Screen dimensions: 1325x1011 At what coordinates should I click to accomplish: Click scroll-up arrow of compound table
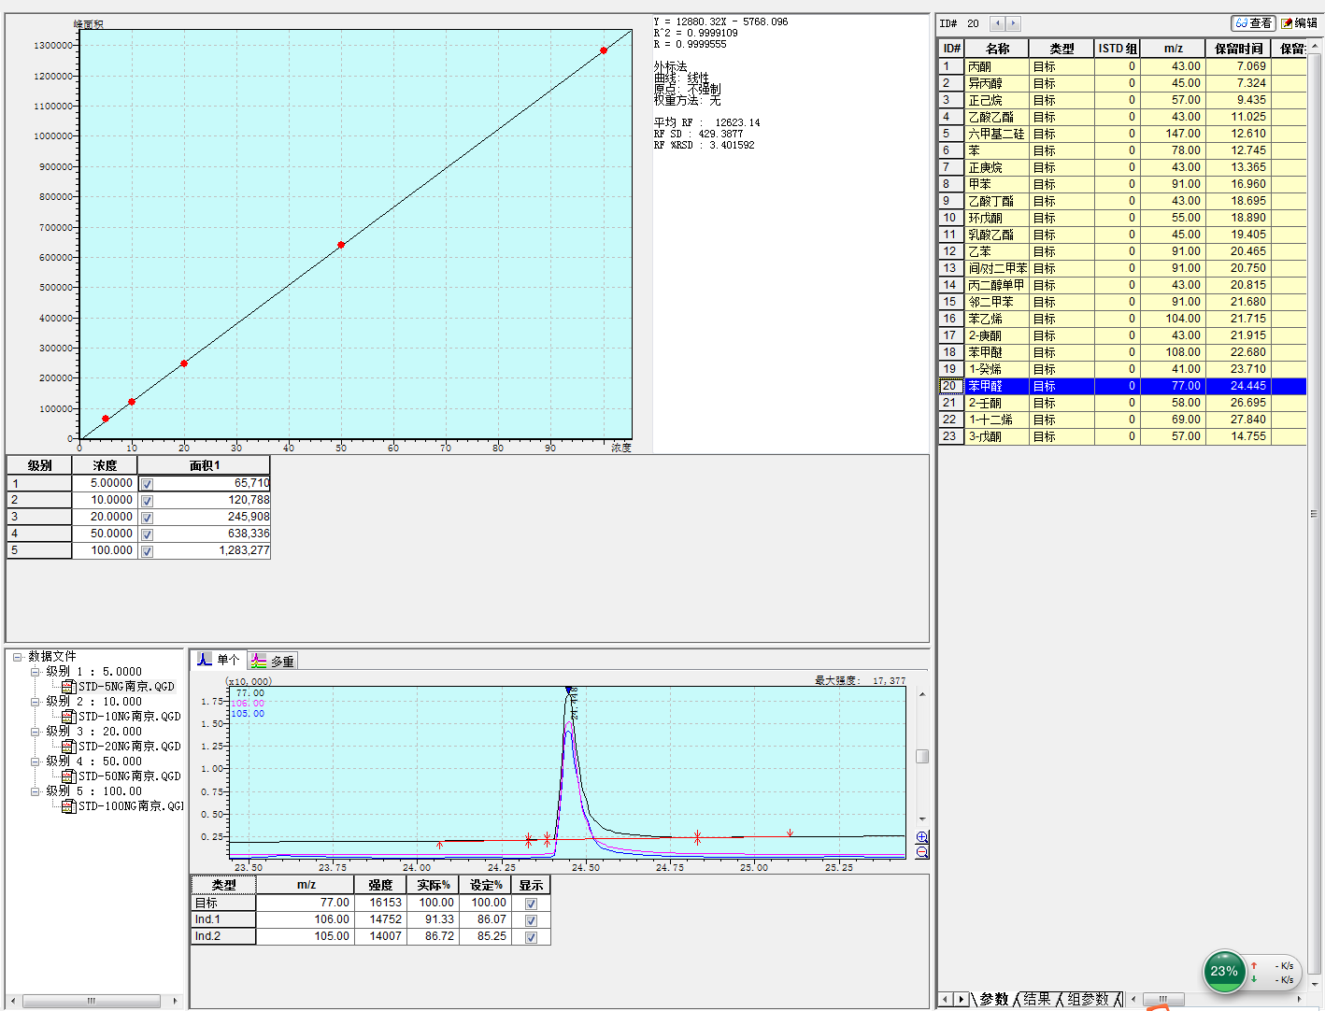(x=1315, y=46)
